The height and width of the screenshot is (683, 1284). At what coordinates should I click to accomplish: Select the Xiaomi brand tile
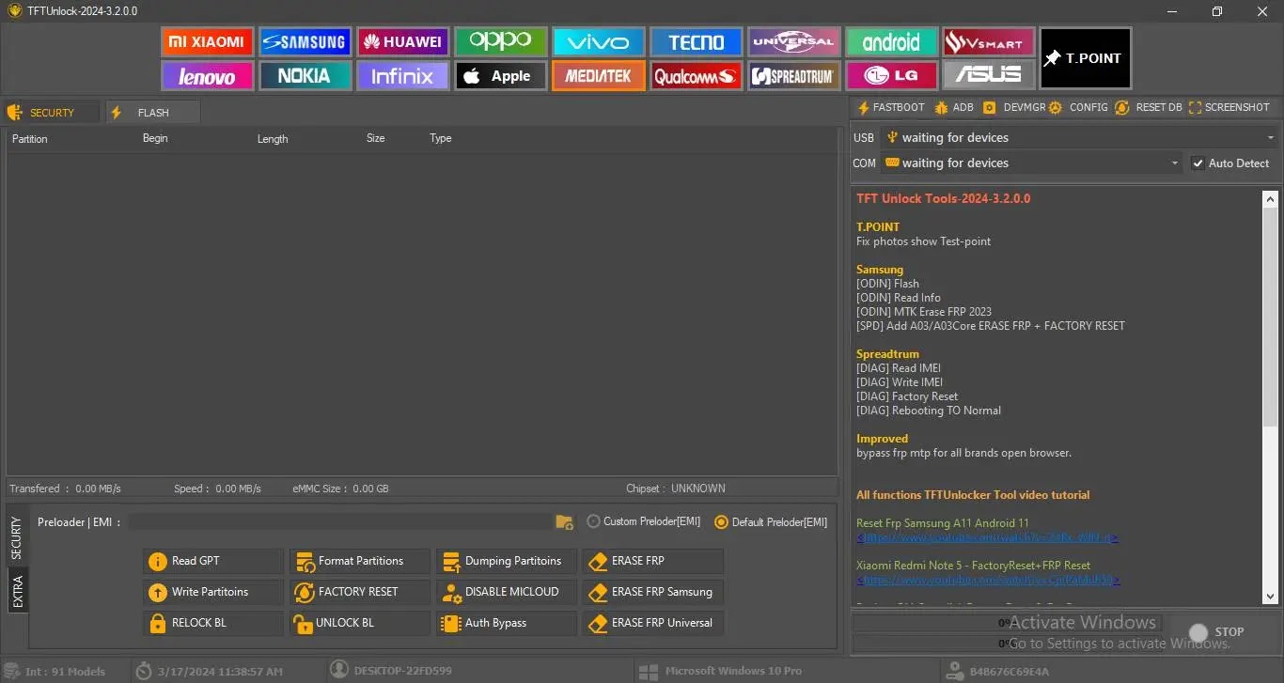point(207,41)
